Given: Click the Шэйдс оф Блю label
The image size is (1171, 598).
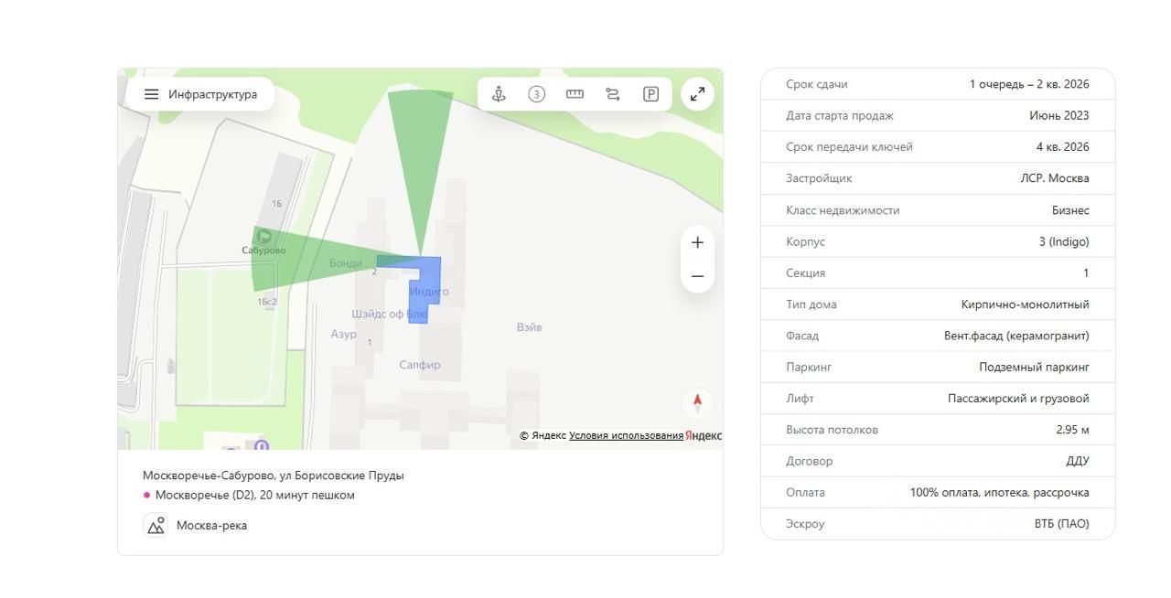Looking at the screenshot, I should pos(390,314).
